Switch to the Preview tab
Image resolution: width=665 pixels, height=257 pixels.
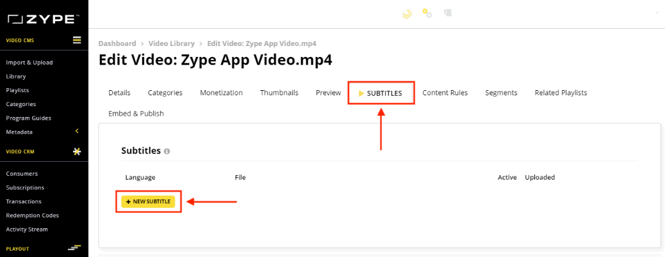coord(328,93)
